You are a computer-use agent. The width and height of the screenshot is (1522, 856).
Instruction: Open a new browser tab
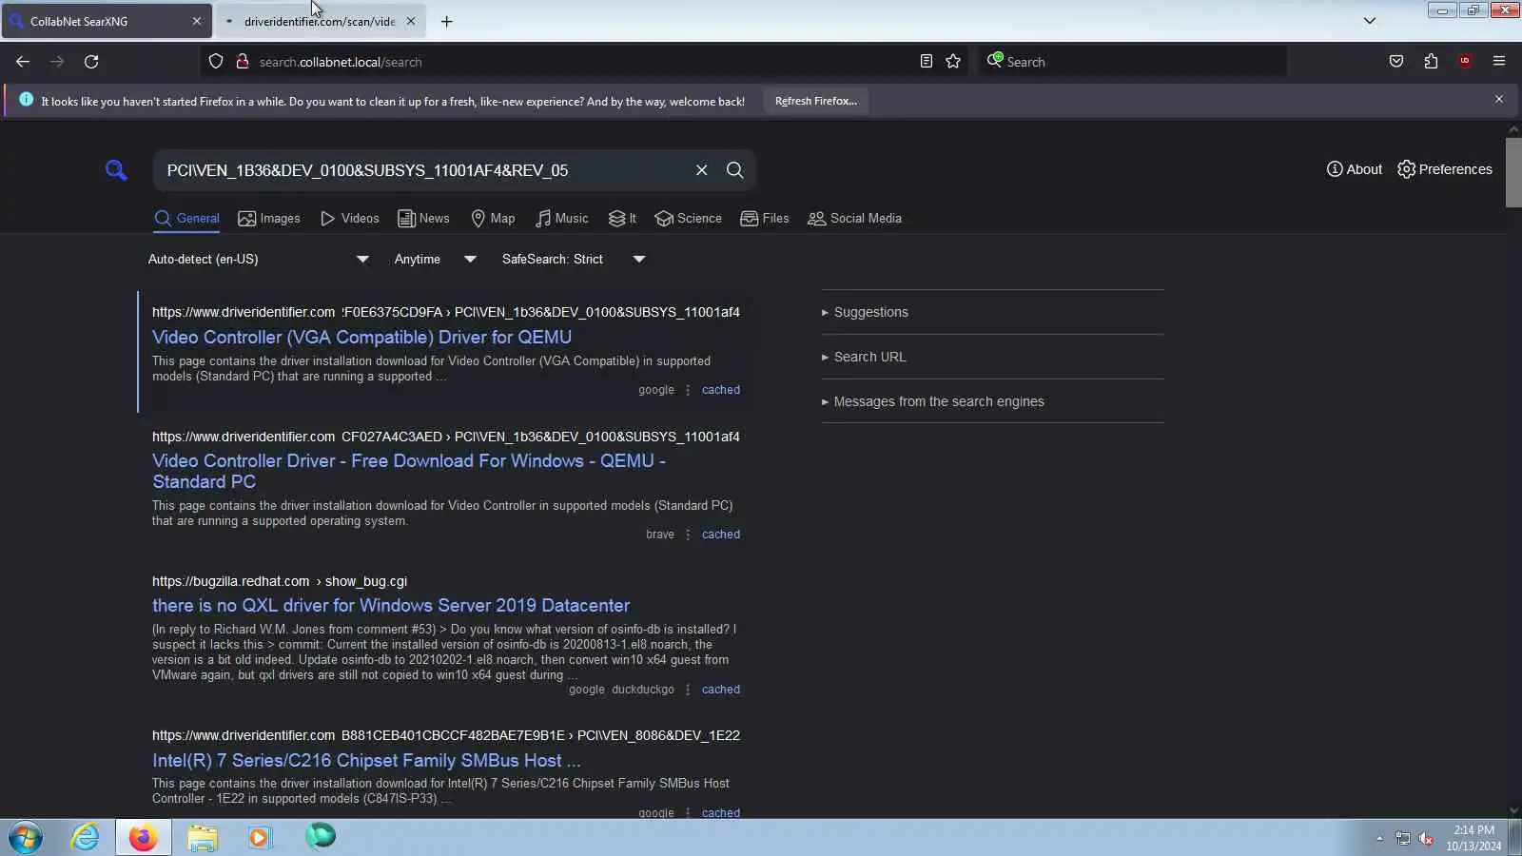click(x=446, y=21)
